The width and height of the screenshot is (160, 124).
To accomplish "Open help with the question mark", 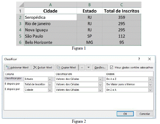I will [x=139, y=59].
